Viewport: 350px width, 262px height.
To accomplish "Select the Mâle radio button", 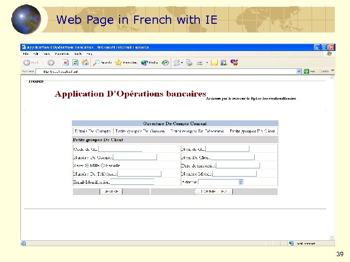I will click(x=87, y=165).
